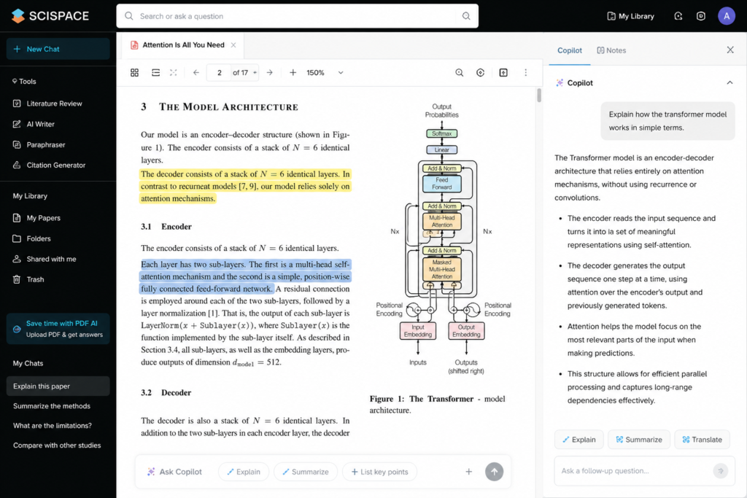Screen dimensions: 747x498
Task: Click the plus icon in bottom bar
Action: pyautogui.click(x=469, y=472)
